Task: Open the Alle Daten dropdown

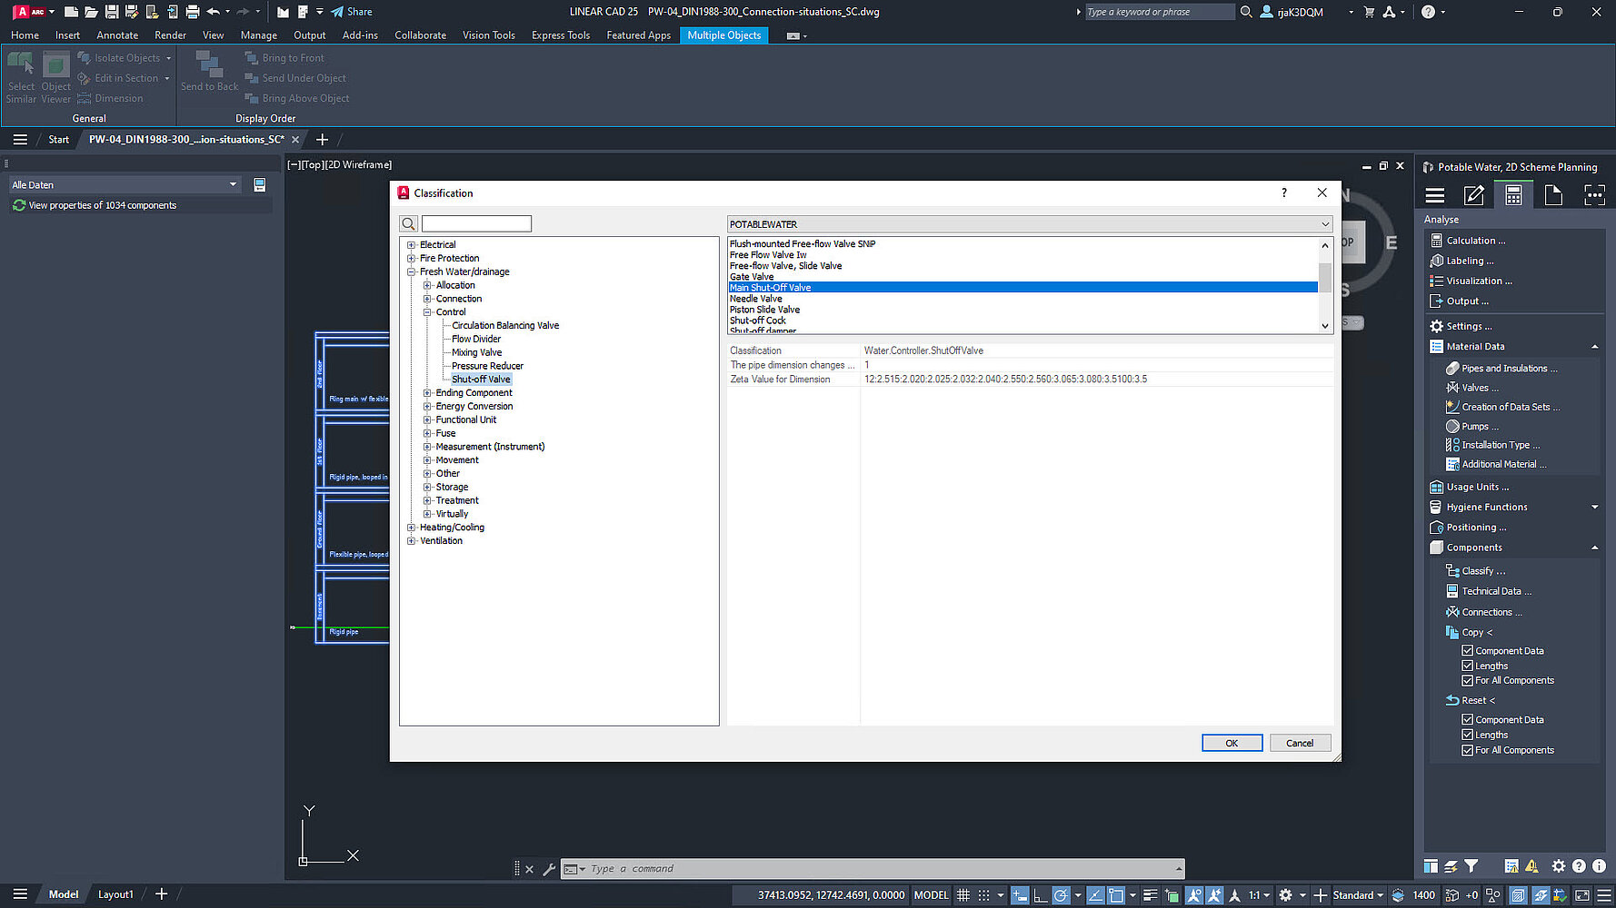Action: coord(233,185)
